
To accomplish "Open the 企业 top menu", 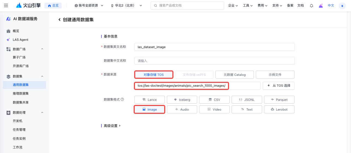I will (233, 5).
